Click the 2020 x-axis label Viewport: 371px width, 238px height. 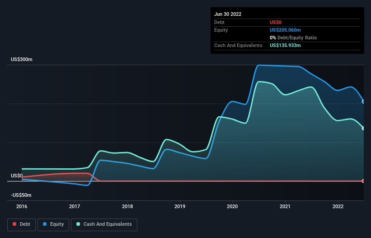pos(232,206)
